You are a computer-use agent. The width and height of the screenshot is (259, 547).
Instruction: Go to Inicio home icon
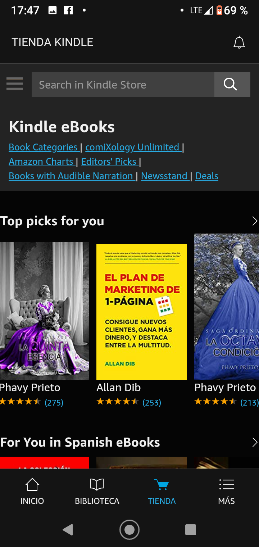(32, 484)
